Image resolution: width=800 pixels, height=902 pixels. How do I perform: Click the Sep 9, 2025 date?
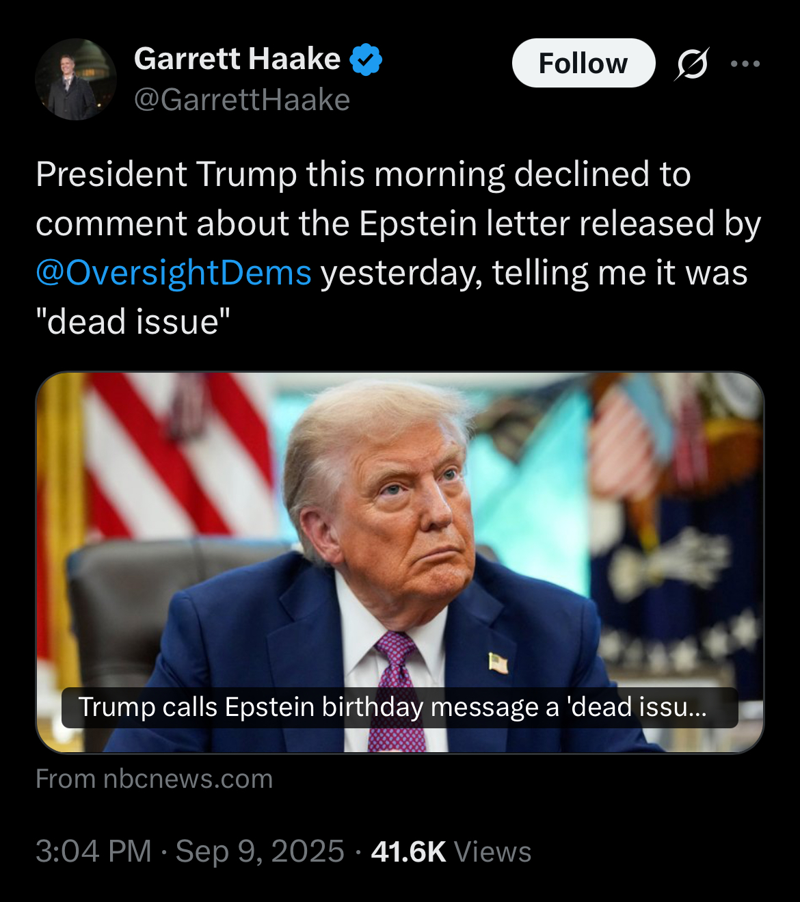[260, 851]
